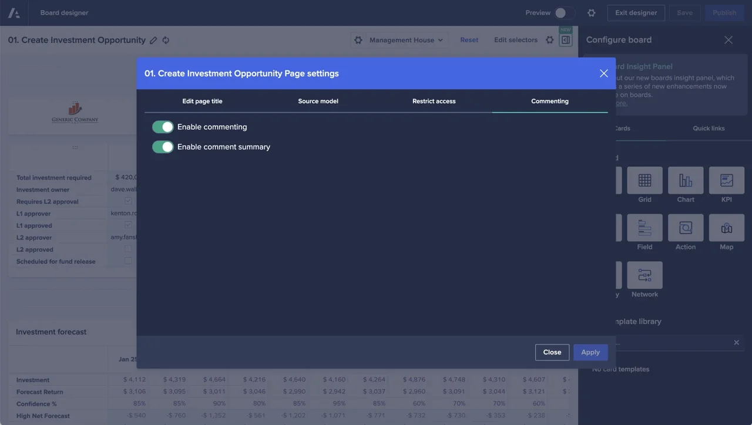Image resolution: width=752 pixels, height=425 pixels.
Task: Open board settings gear beside Preview toggle
Action: point(592,13)
